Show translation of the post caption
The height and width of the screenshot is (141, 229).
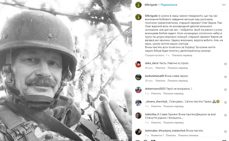[x=182, y=55]
